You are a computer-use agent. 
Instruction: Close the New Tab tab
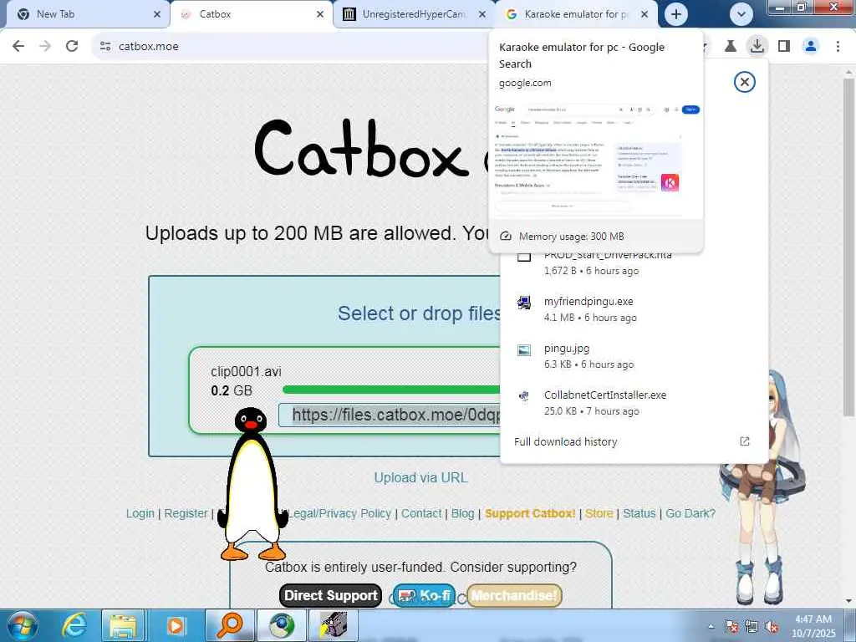click(157, 14)
